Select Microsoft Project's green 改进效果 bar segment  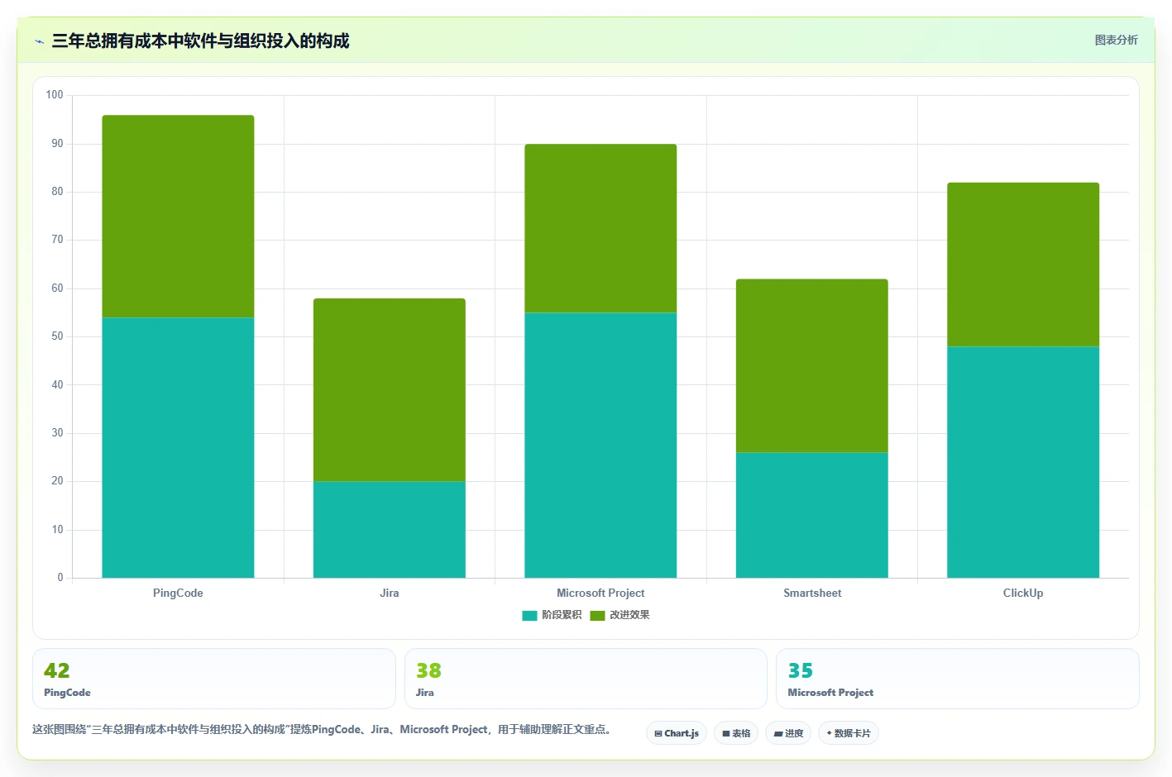pyautogui.click(x=600, y=228)
